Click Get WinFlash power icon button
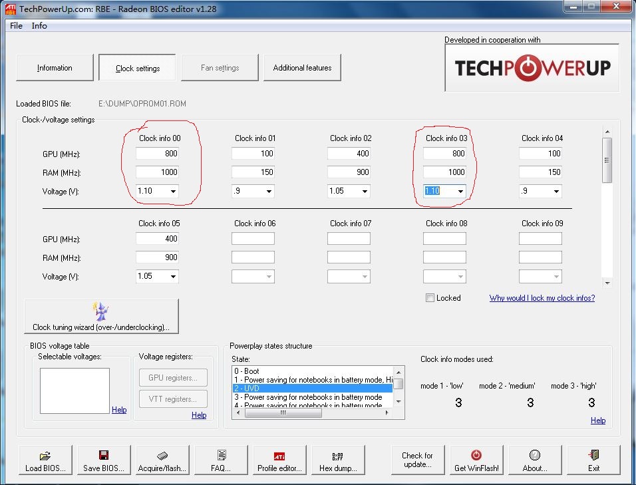The image size is (636, 485). (x=476, y=460)
